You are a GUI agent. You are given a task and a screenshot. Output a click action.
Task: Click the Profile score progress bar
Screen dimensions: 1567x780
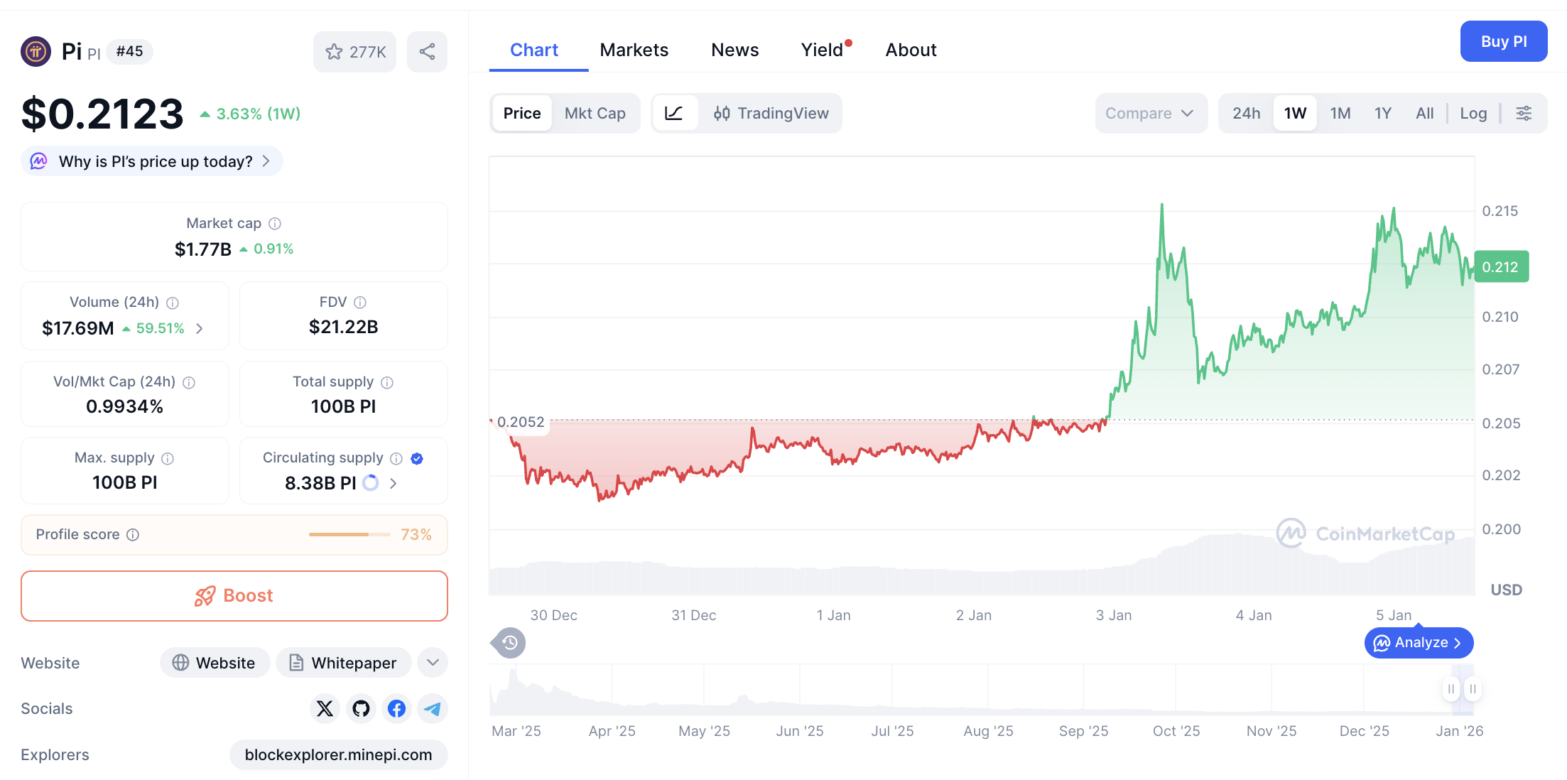click(349, 534)
